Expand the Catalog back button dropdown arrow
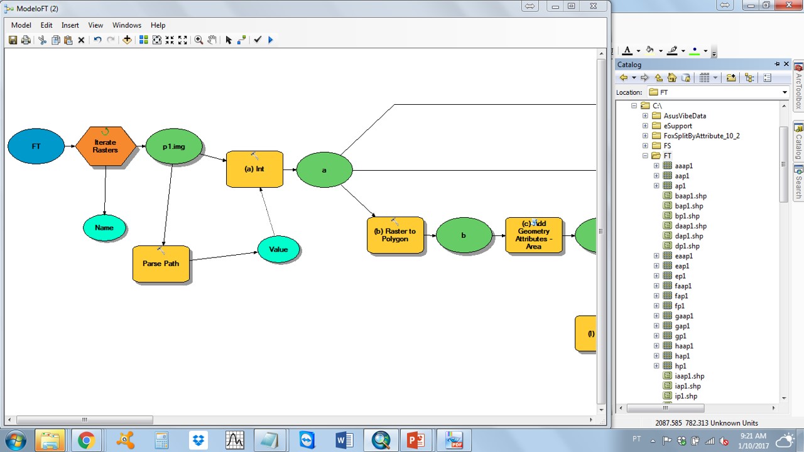Screen dimensions: 804x452 634,77
